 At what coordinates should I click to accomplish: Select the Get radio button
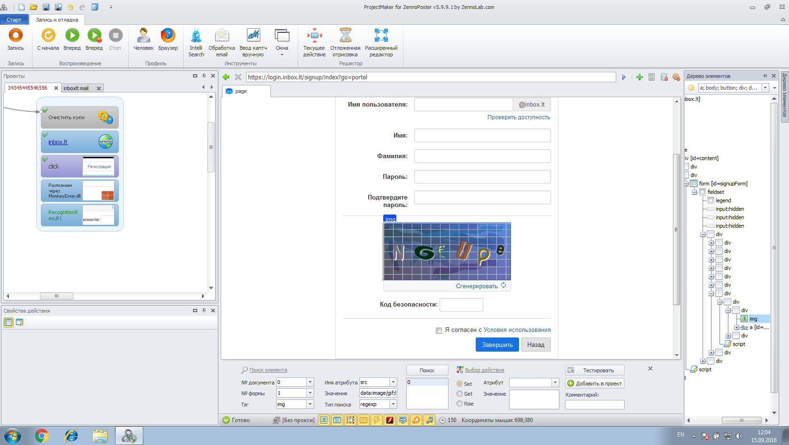click(x=460, y=394)
